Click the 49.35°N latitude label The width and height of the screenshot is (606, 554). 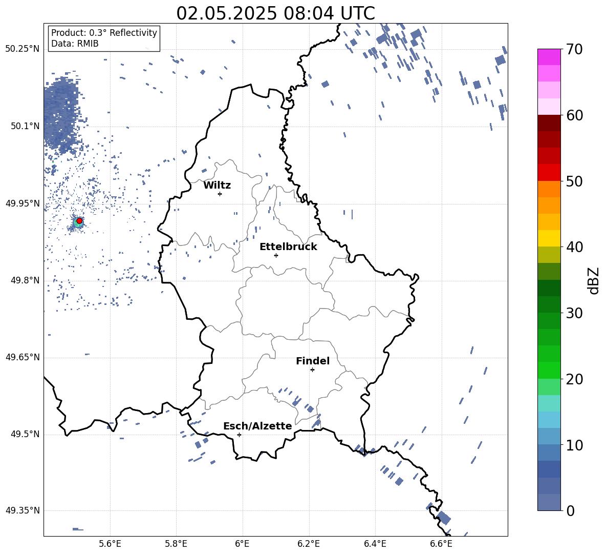pyautogui.click(x=23, y=510)
